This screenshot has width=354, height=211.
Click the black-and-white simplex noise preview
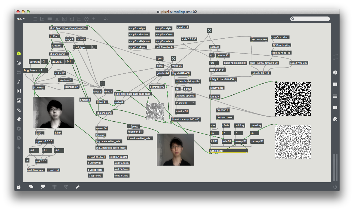tap(293, 99)
